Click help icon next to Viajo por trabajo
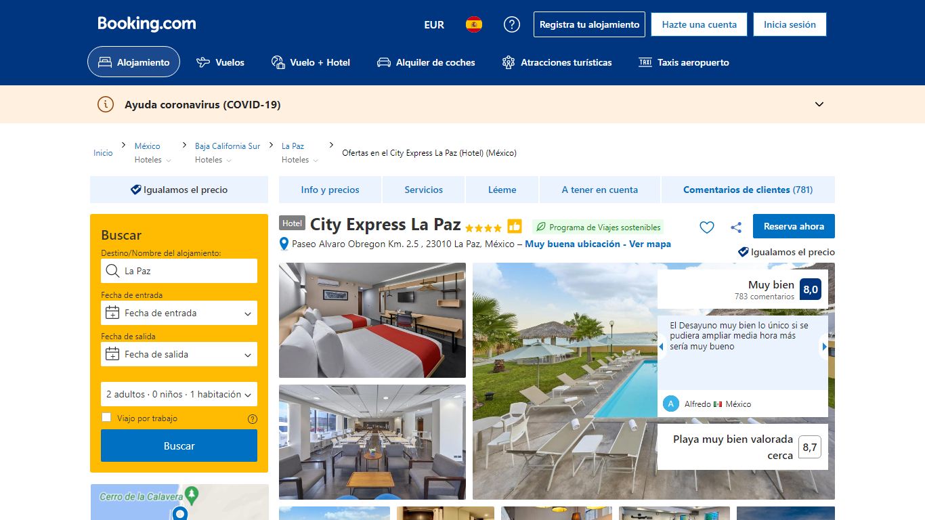The height and width of the screenshot is (520, 925). coord(253,419)
